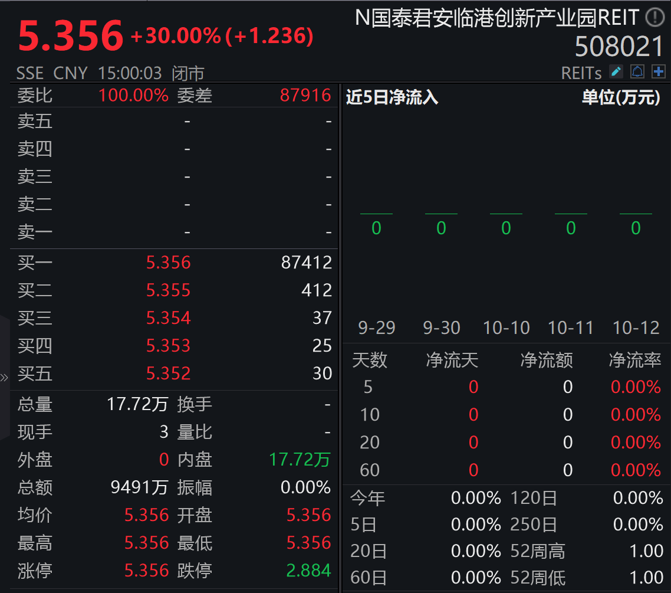Click the 净流额 column header

pyautogui.click(x=547, y=360)
